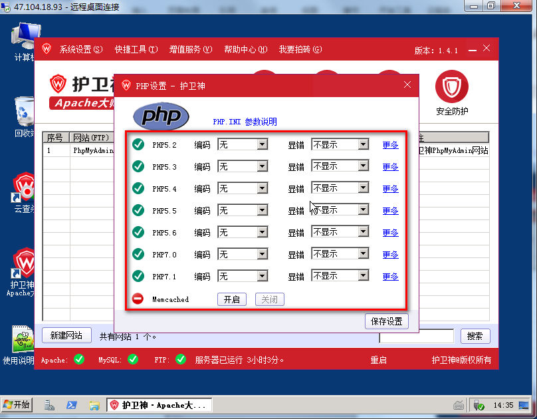Screen dimensions: 537x419
Task: Click the 护卫神 Apache taskbar button
Action: pyautogui.click(x=159, y=405)
